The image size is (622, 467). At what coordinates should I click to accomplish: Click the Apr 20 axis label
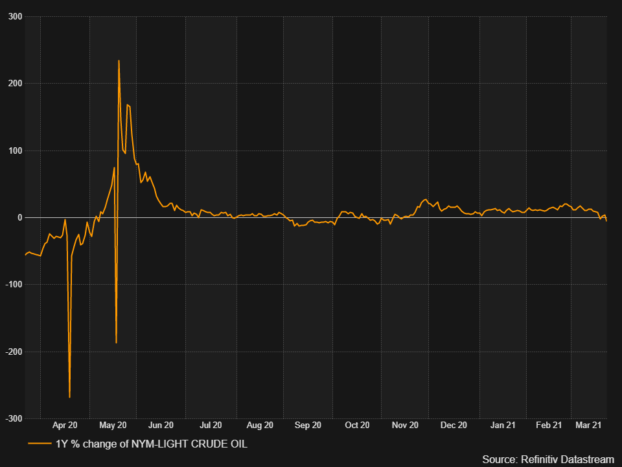click(63, 425)
